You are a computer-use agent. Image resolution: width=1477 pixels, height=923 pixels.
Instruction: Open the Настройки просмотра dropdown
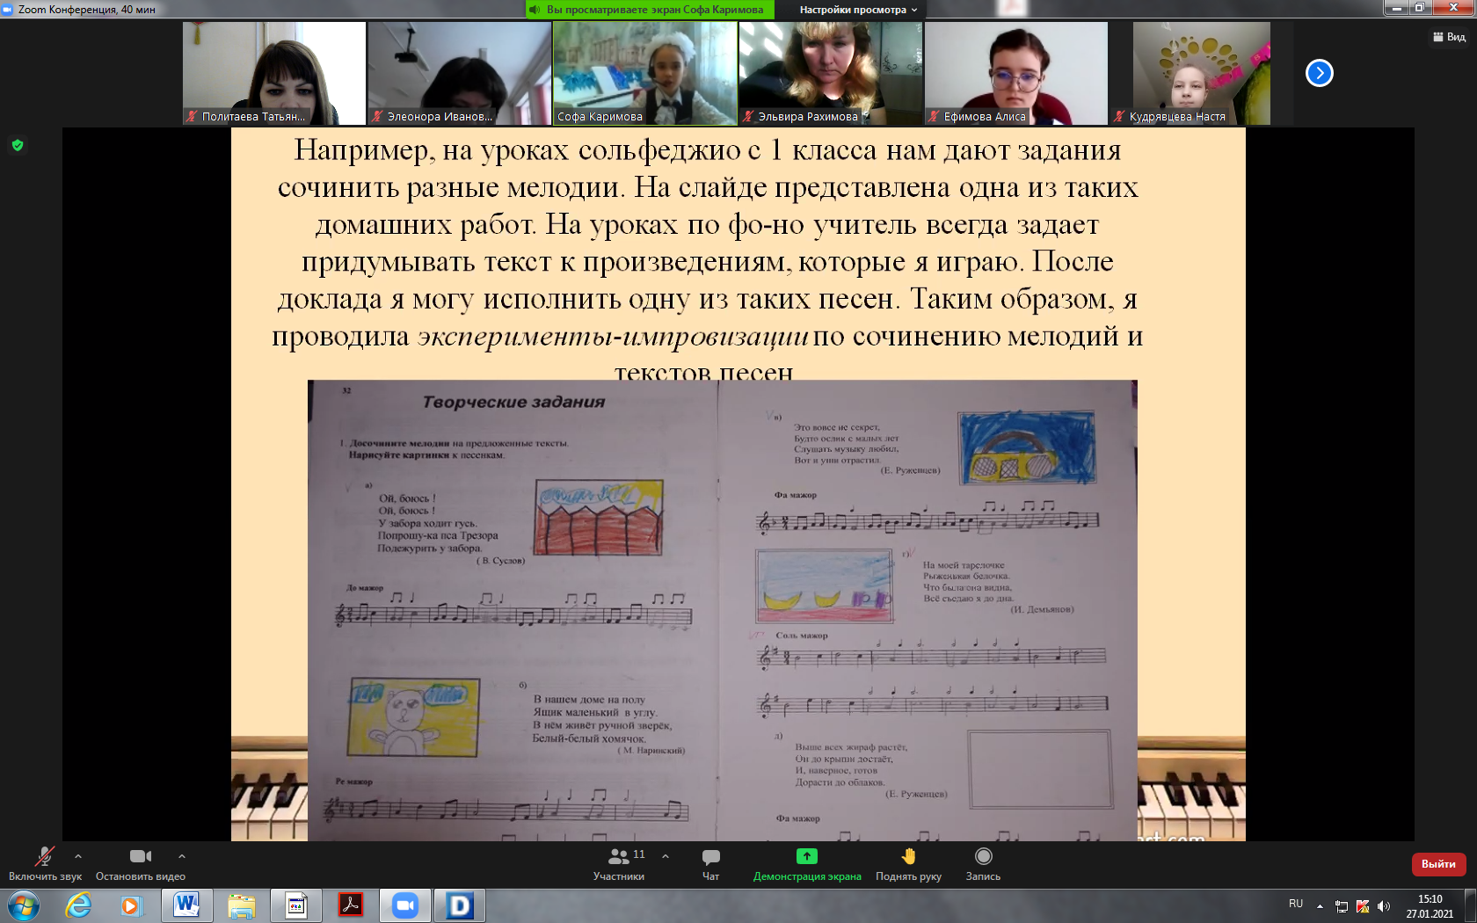coord(857,10)
